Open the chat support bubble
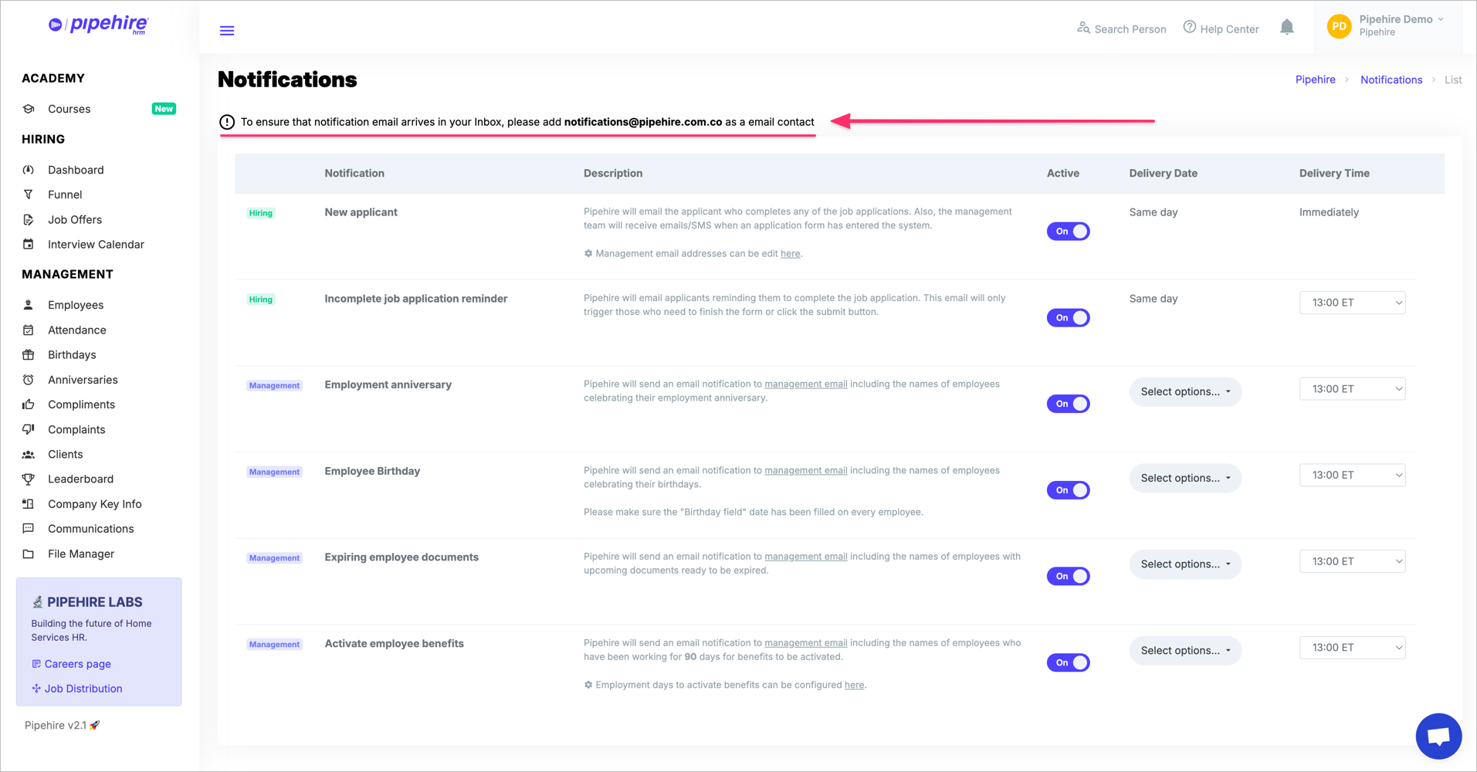This screenshot has height=772, width=1477. [1438, 736]
